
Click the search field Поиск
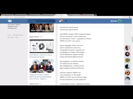click(x=42, y=21)
